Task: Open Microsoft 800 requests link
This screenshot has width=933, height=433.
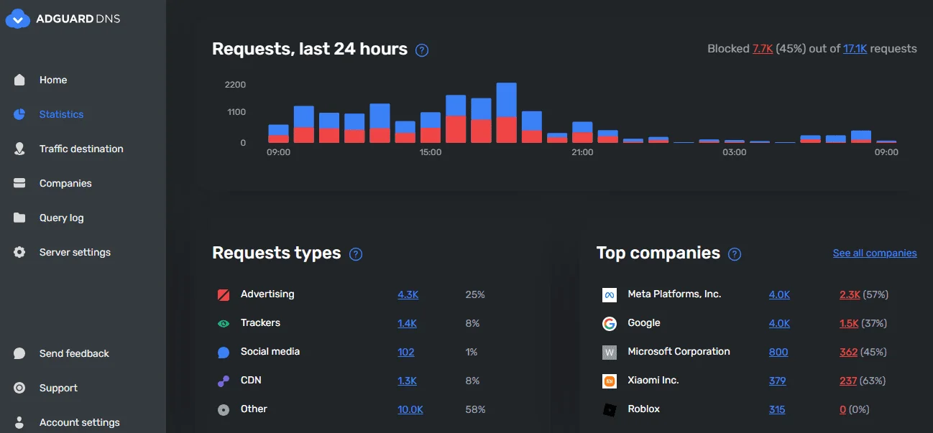Action: (x=778, y=352)
